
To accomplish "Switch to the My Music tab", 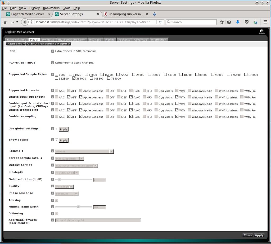I will (48, 40).
